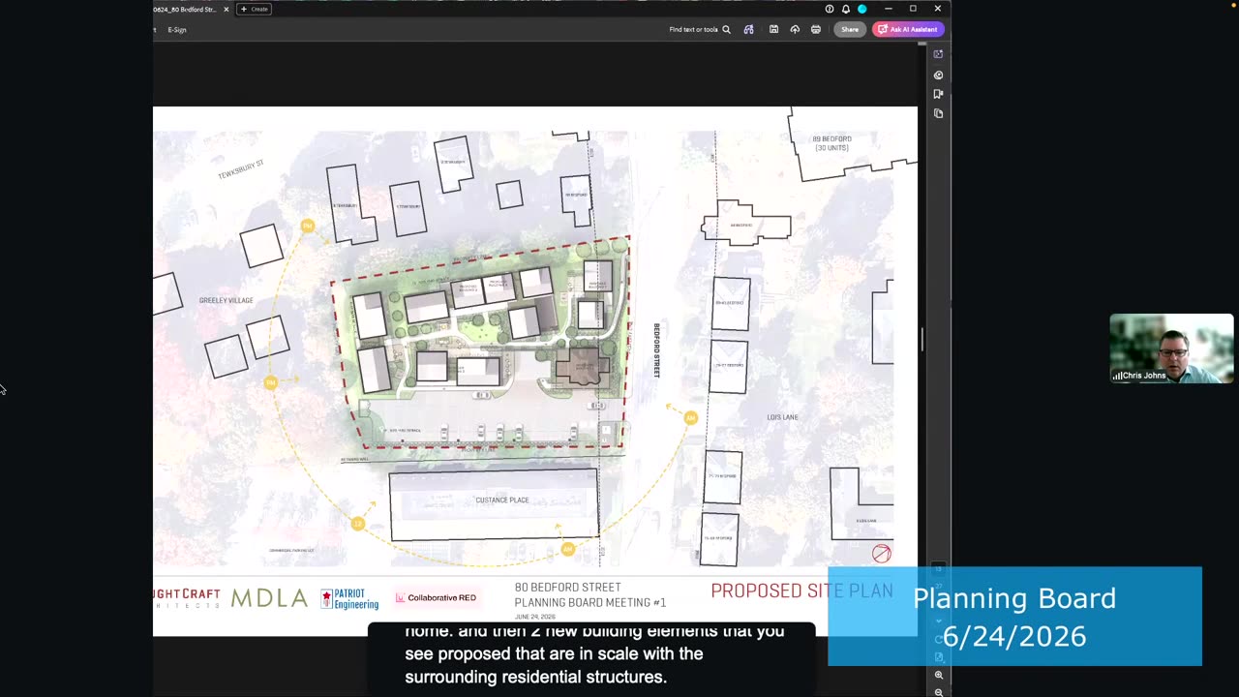1239x697 pixels.
Task: Open the Help question mark icon
Action: tap(830, 9)
